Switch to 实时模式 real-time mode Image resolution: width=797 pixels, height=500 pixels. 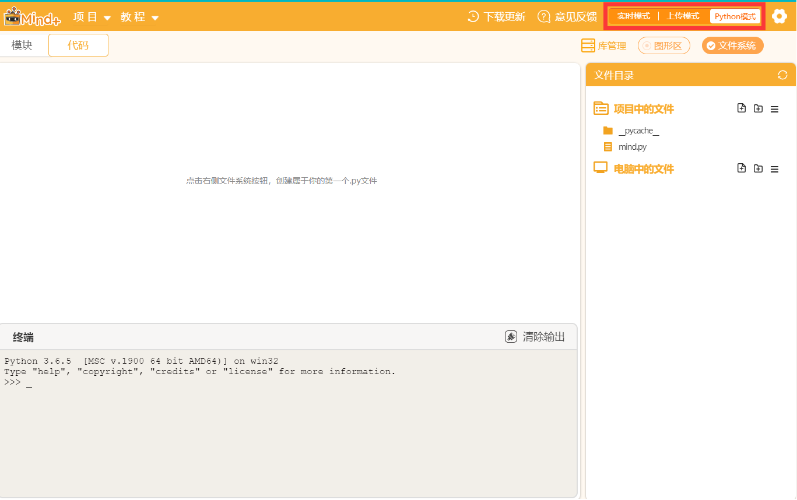(x=633, y=16)
